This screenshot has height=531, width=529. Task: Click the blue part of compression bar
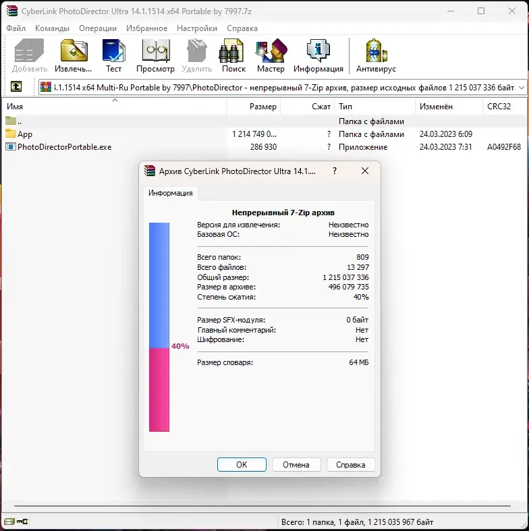(159, 285)
